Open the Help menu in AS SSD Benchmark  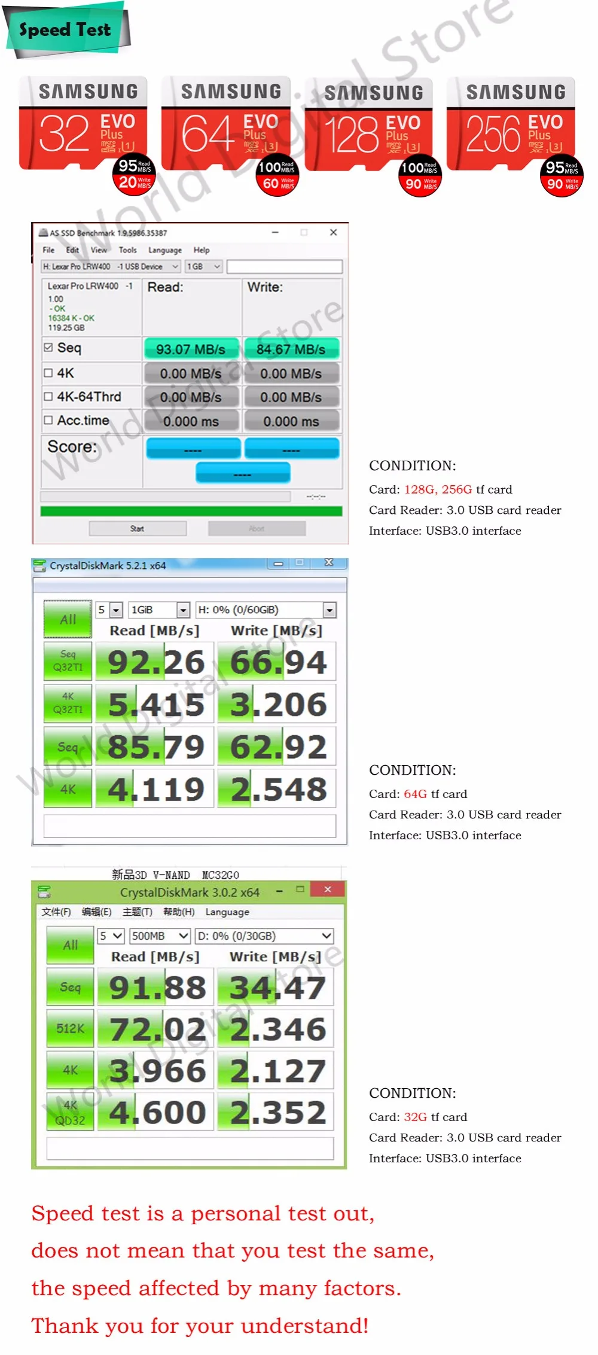202,250
